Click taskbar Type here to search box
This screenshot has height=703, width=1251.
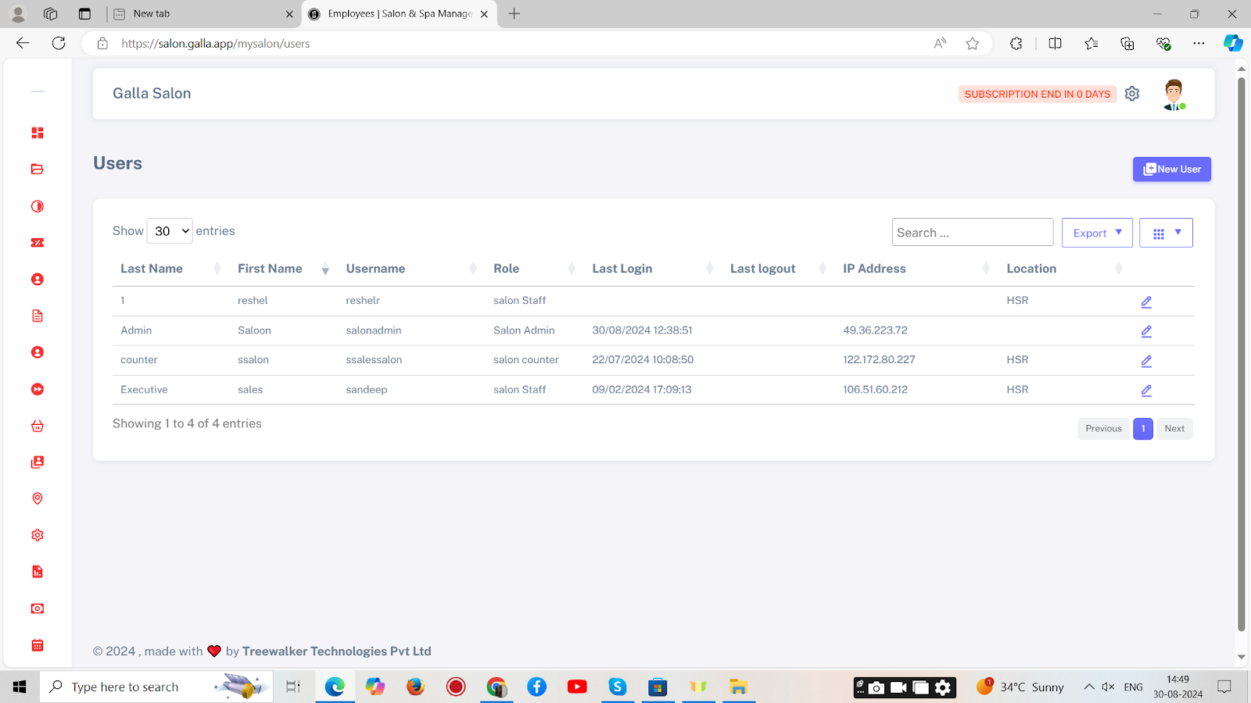pyautogui.click(x=156, y=687)
